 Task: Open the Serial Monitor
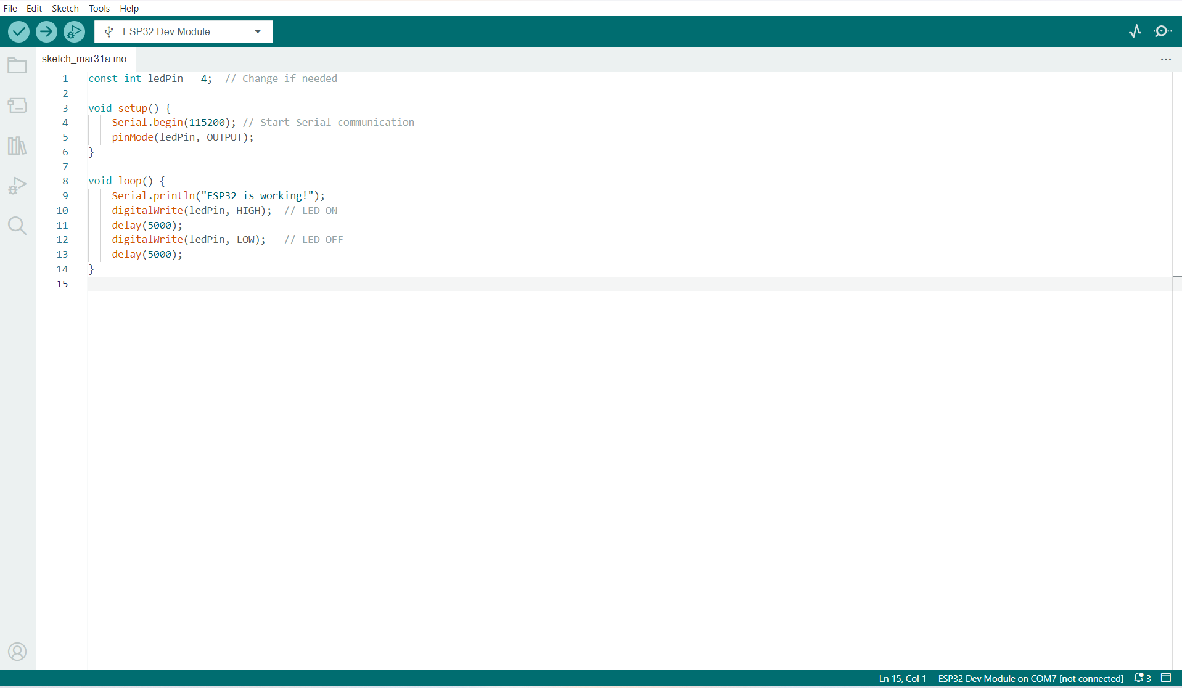[1162, 31]
